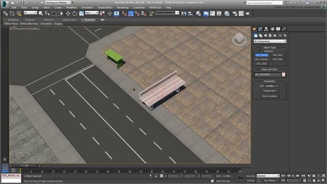Image resolution: width=327 pixels, height=184 pixels.
Task: Toggle the Auto Key button
Action: (x=250, y=176)
